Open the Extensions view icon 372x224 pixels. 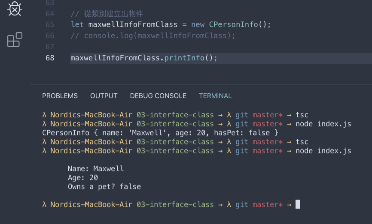tap(15, 40)
